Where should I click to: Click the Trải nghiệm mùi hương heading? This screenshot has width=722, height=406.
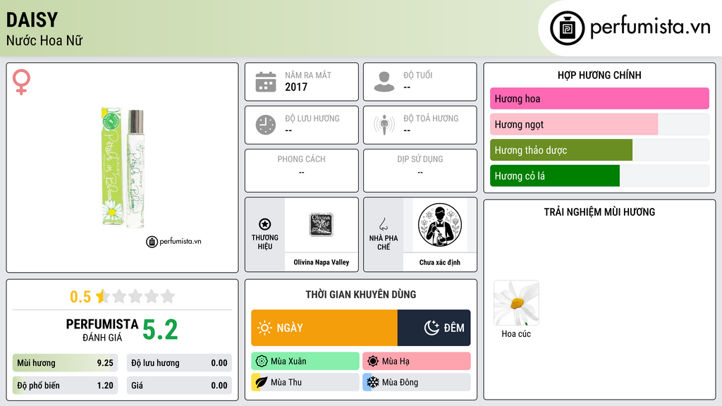599,212
